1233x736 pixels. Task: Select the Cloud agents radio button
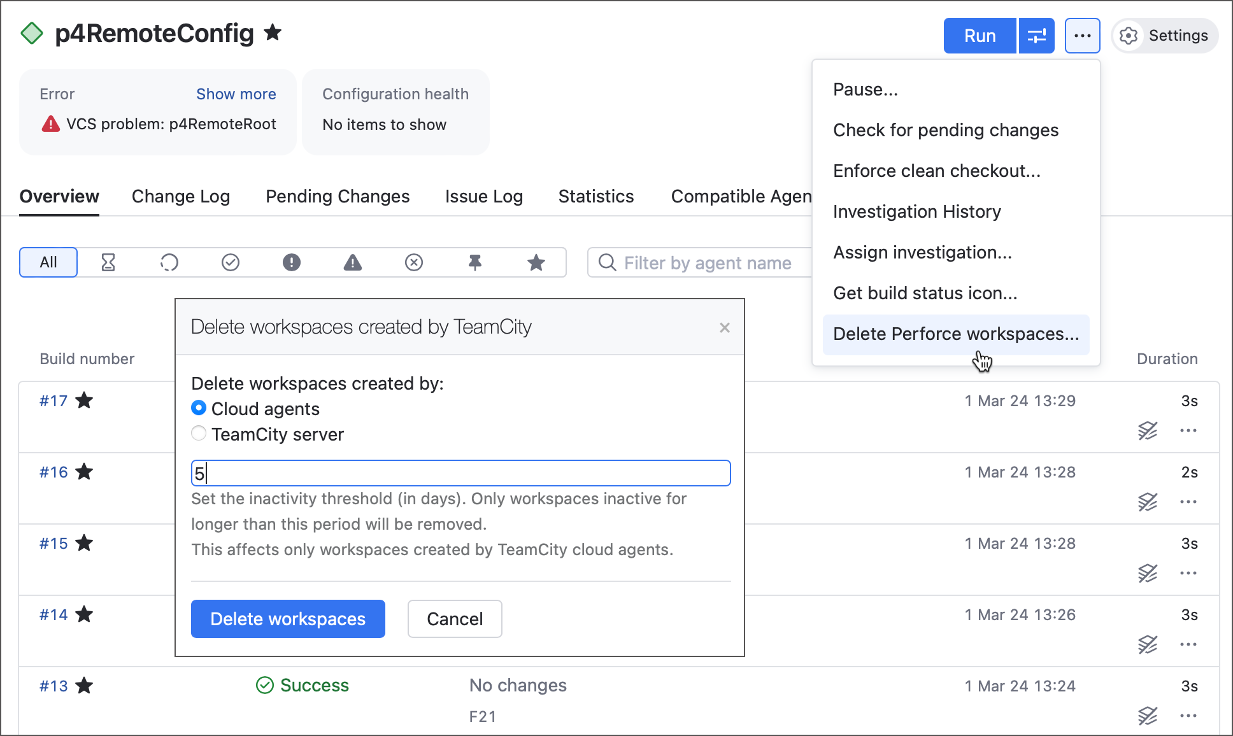click(199, 408)
